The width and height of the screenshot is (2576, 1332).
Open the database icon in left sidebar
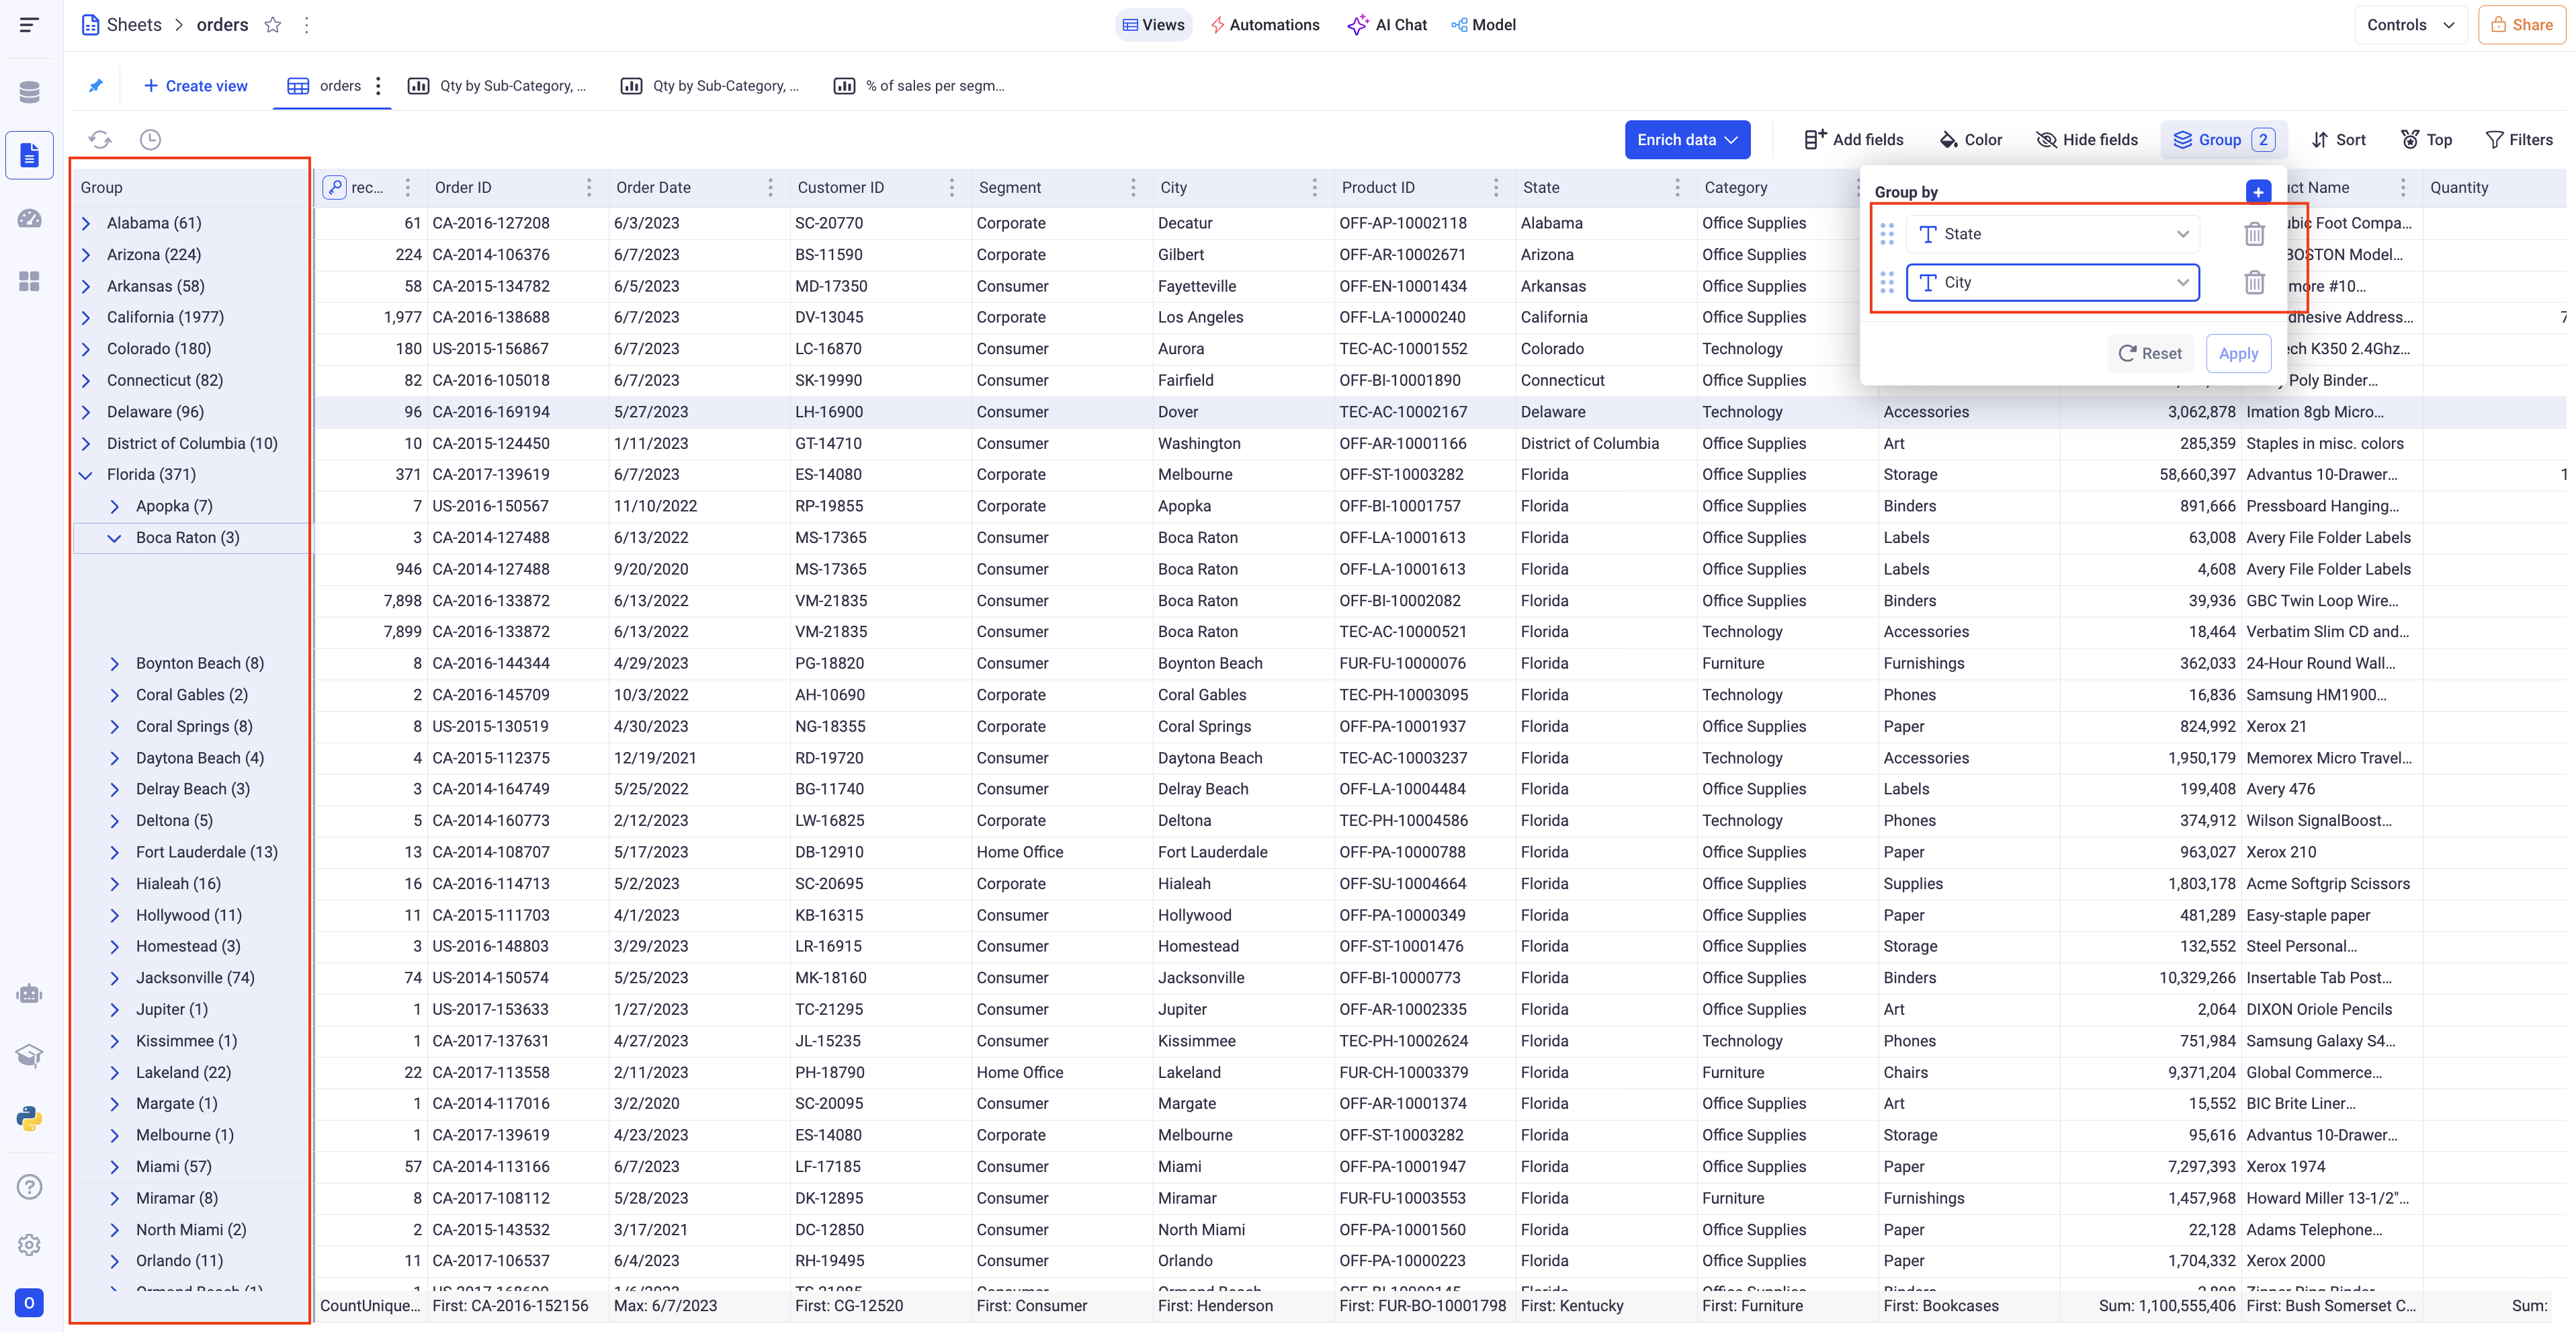tap(29, 93)
